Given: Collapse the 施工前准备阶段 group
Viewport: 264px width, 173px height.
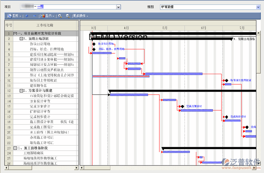Looking at the screenshot, I should point(15,148).
